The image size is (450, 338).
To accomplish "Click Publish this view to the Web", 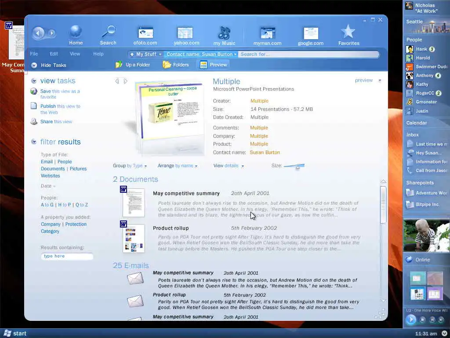I will click(60, 109).
